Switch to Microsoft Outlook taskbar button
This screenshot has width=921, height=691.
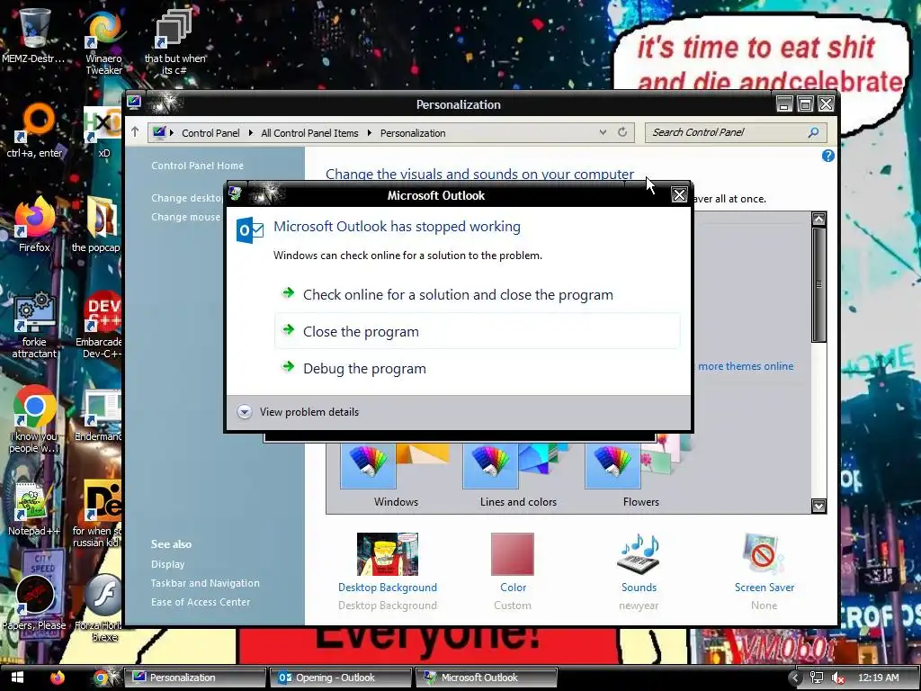click(x=487, y=678)
